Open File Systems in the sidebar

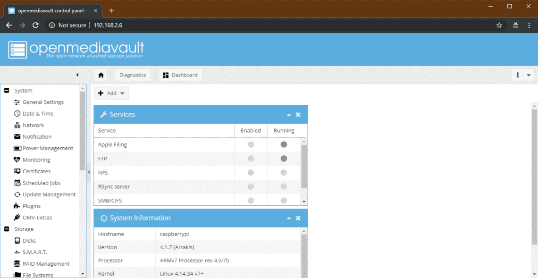tap(38, 275)
